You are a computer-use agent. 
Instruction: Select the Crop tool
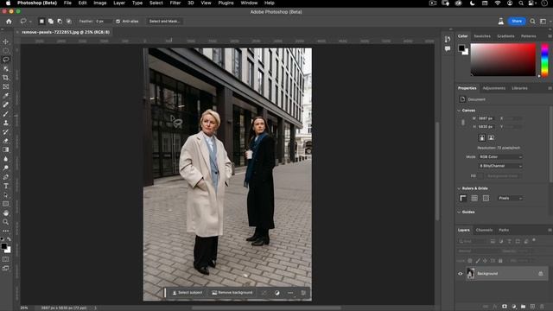click(6, 78)
